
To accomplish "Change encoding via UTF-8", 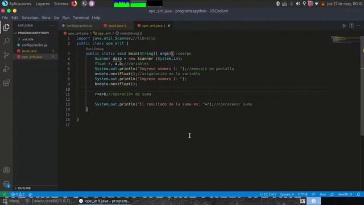I will tap(303, 194).
